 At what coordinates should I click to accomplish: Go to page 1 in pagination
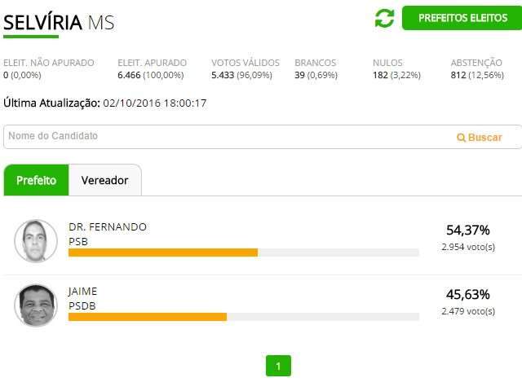click(278, 366)
